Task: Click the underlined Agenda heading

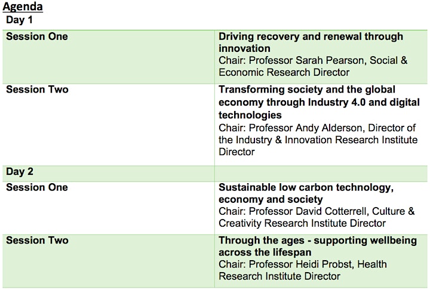Action: click(x=23, y=7)
